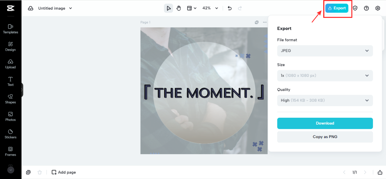Select the cross stickers at canvas bottom right
The height and width of the screenshot is (179, 386).
[258, 146]
